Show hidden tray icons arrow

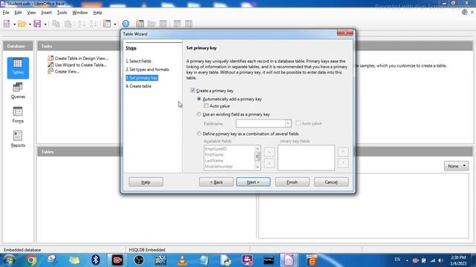[407, 260]
